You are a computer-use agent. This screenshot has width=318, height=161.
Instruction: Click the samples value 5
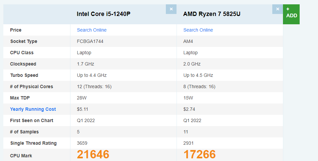tap(78, 132)
